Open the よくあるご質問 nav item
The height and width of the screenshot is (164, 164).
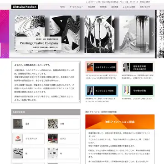[129, 7]
